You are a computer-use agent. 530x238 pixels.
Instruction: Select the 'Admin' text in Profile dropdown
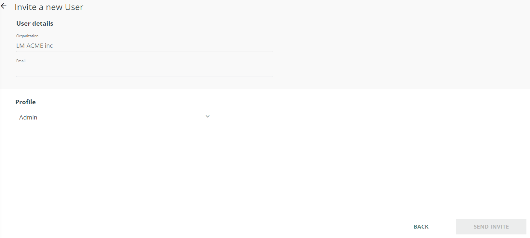tap(28, 118)
